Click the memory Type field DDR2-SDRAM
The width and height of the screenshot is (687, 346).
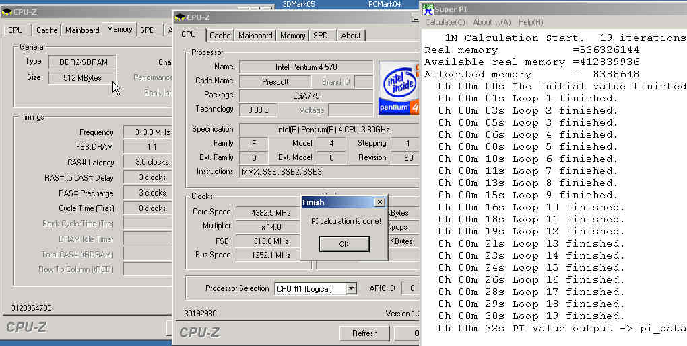tap(82, 62)
